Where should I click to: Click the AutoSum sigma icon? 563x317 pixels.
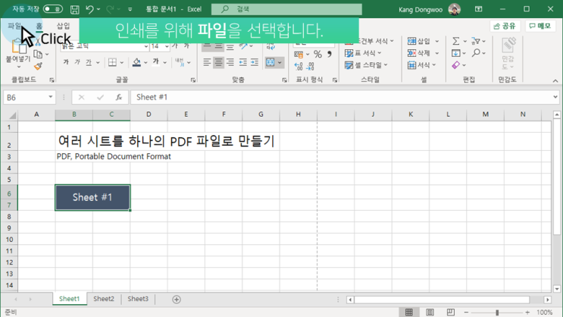click(455, 42)
